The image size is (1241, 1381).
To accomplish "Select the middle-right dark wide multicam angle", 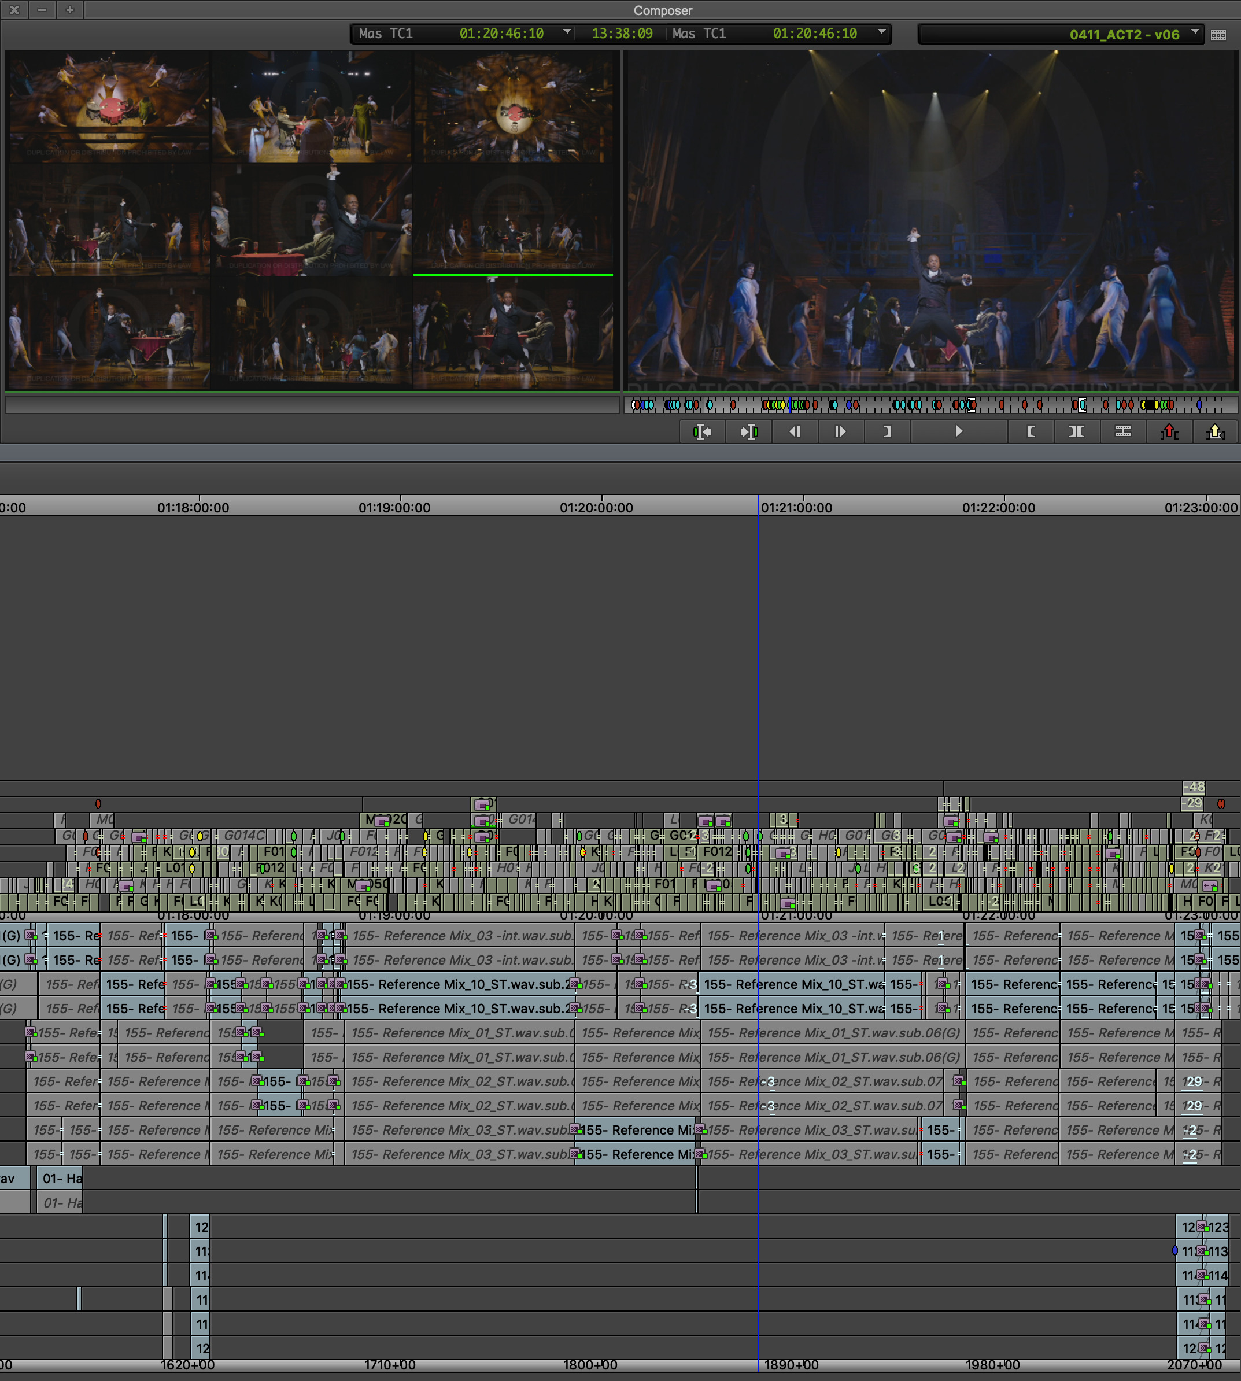I will click(514, 220).
